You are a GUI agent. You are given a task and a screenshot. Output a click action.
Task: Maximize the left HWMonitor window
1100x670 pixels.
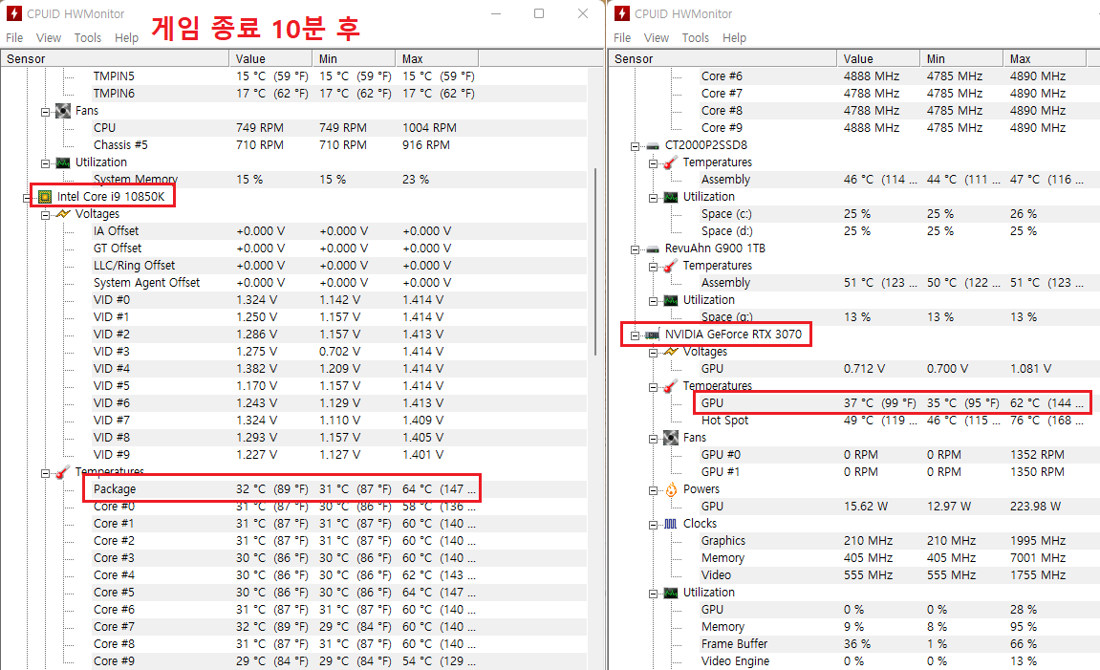click(539, 13)
